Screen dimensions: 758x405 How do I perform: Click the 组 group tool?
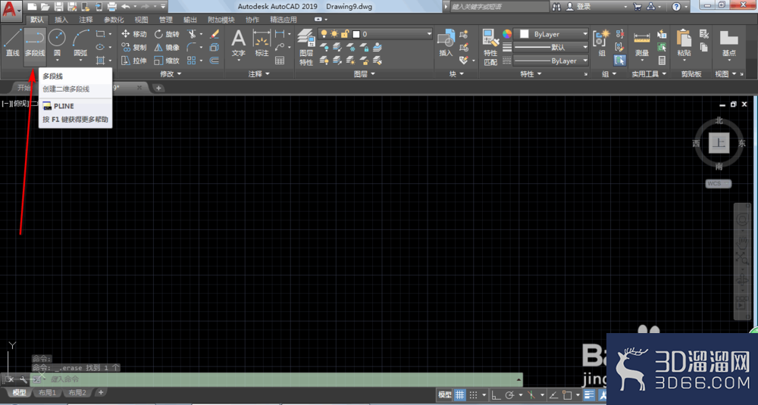(602, 42)
